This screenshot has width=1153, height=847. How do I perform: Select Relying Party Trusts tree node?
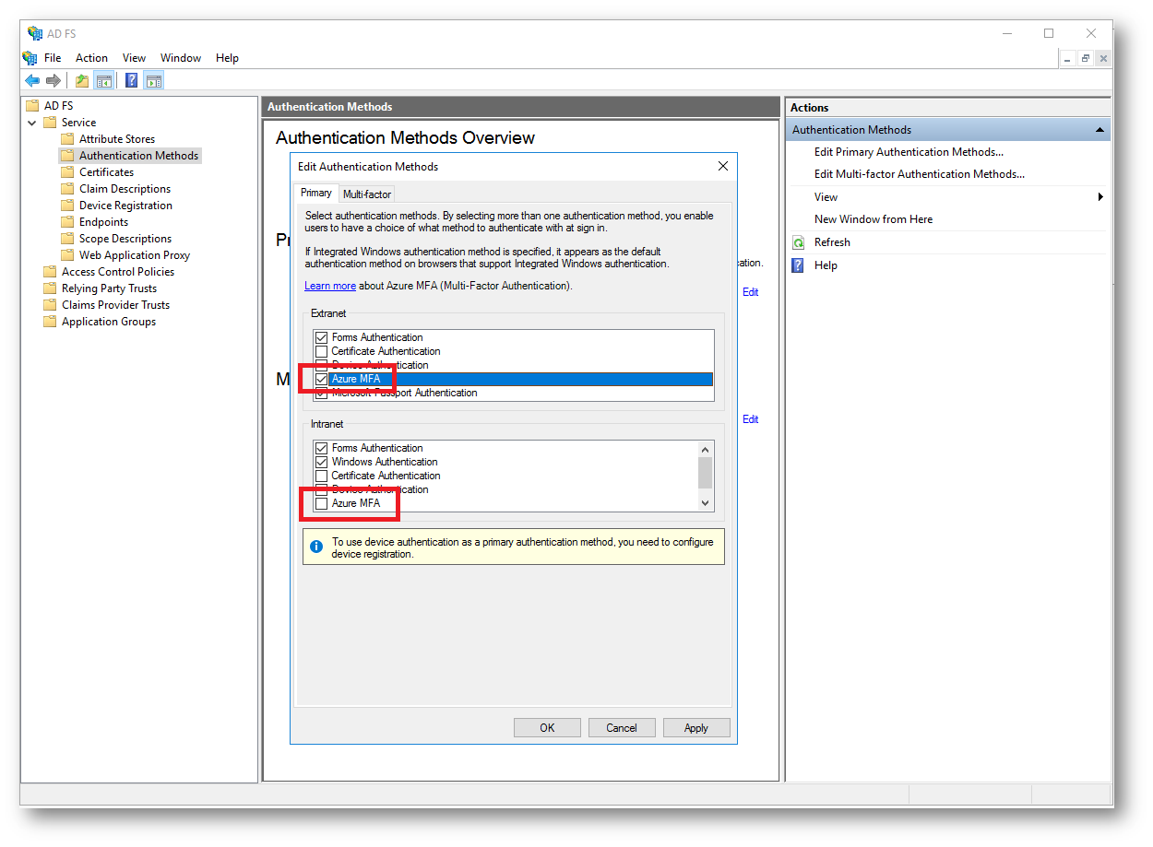coord(109,288)
